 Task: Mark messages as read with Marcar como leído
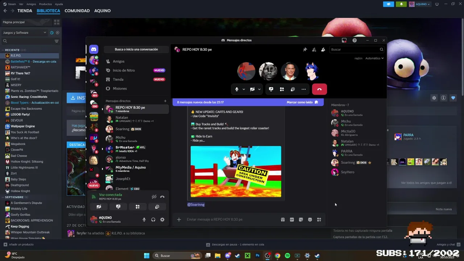pyautogui.click(x=302, y=102)
